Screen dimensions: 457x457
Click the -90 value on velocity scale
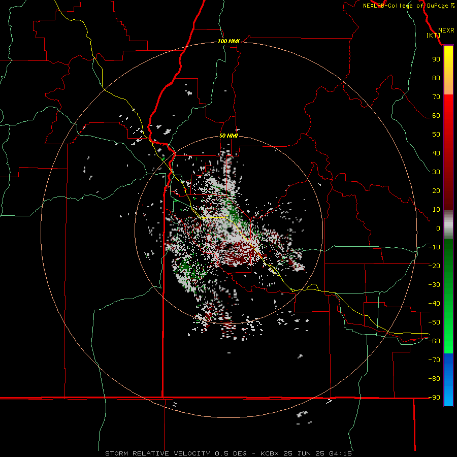pyautogui.click(x=434, y=398)
